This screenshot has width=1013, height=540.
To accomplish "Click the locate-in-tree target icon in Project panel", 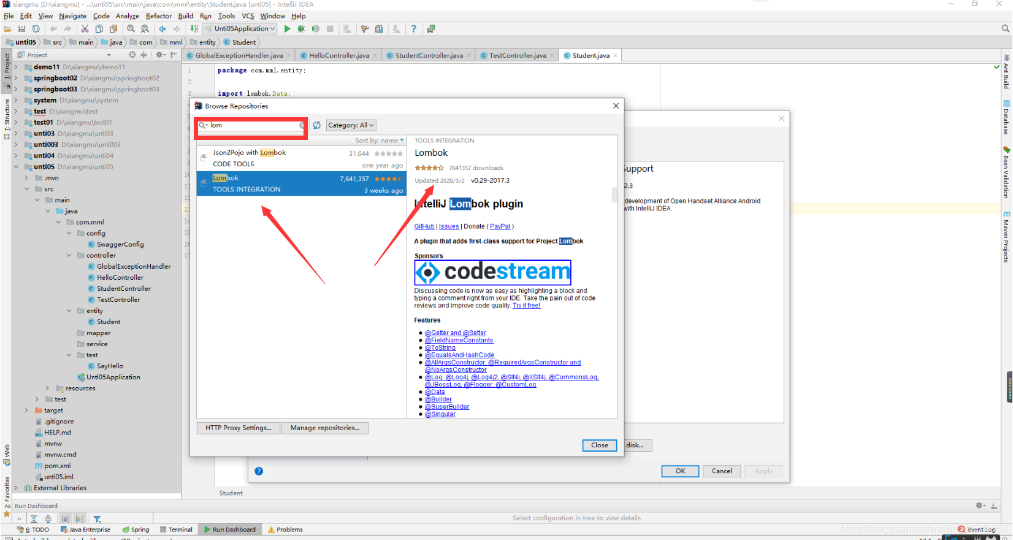I will 132,55.
